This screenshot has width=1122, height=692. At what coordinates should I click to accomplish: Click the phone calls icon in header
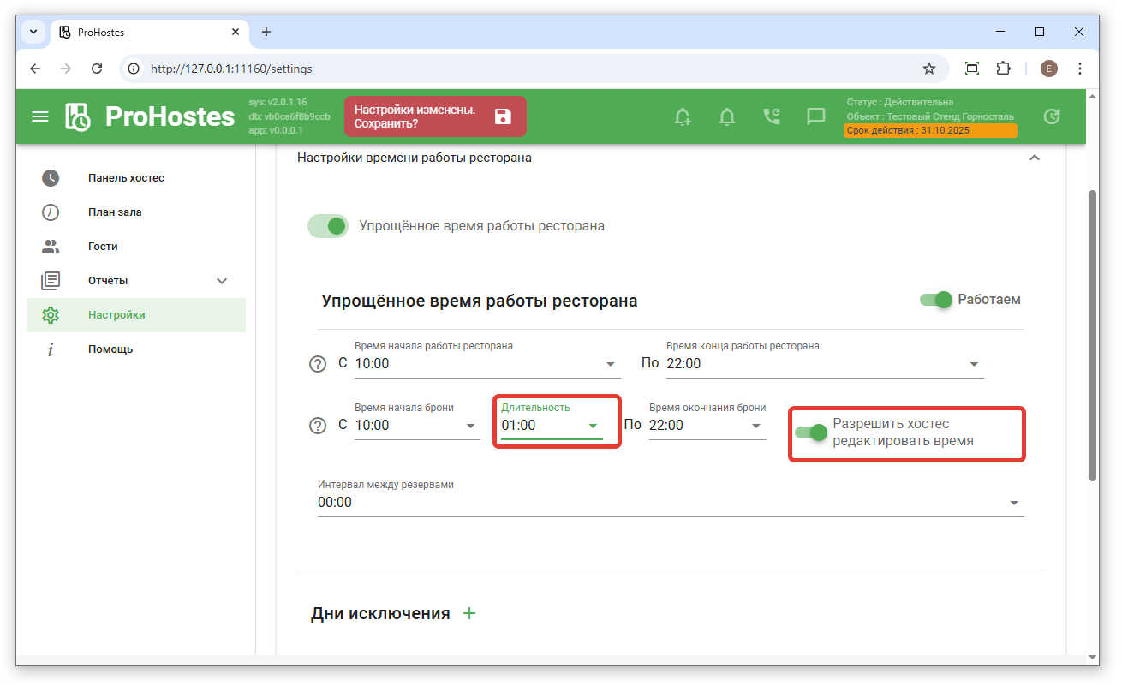[772, 116]
